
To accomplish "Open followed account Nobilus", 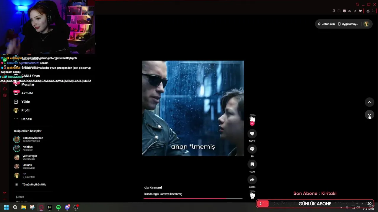I will point(23,148).
